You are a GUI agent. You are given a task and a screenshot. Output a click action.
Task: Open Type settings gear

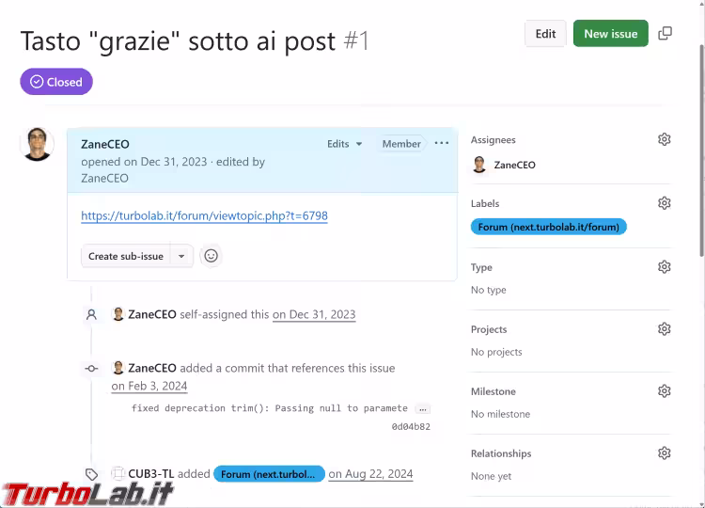pos(664,267)
